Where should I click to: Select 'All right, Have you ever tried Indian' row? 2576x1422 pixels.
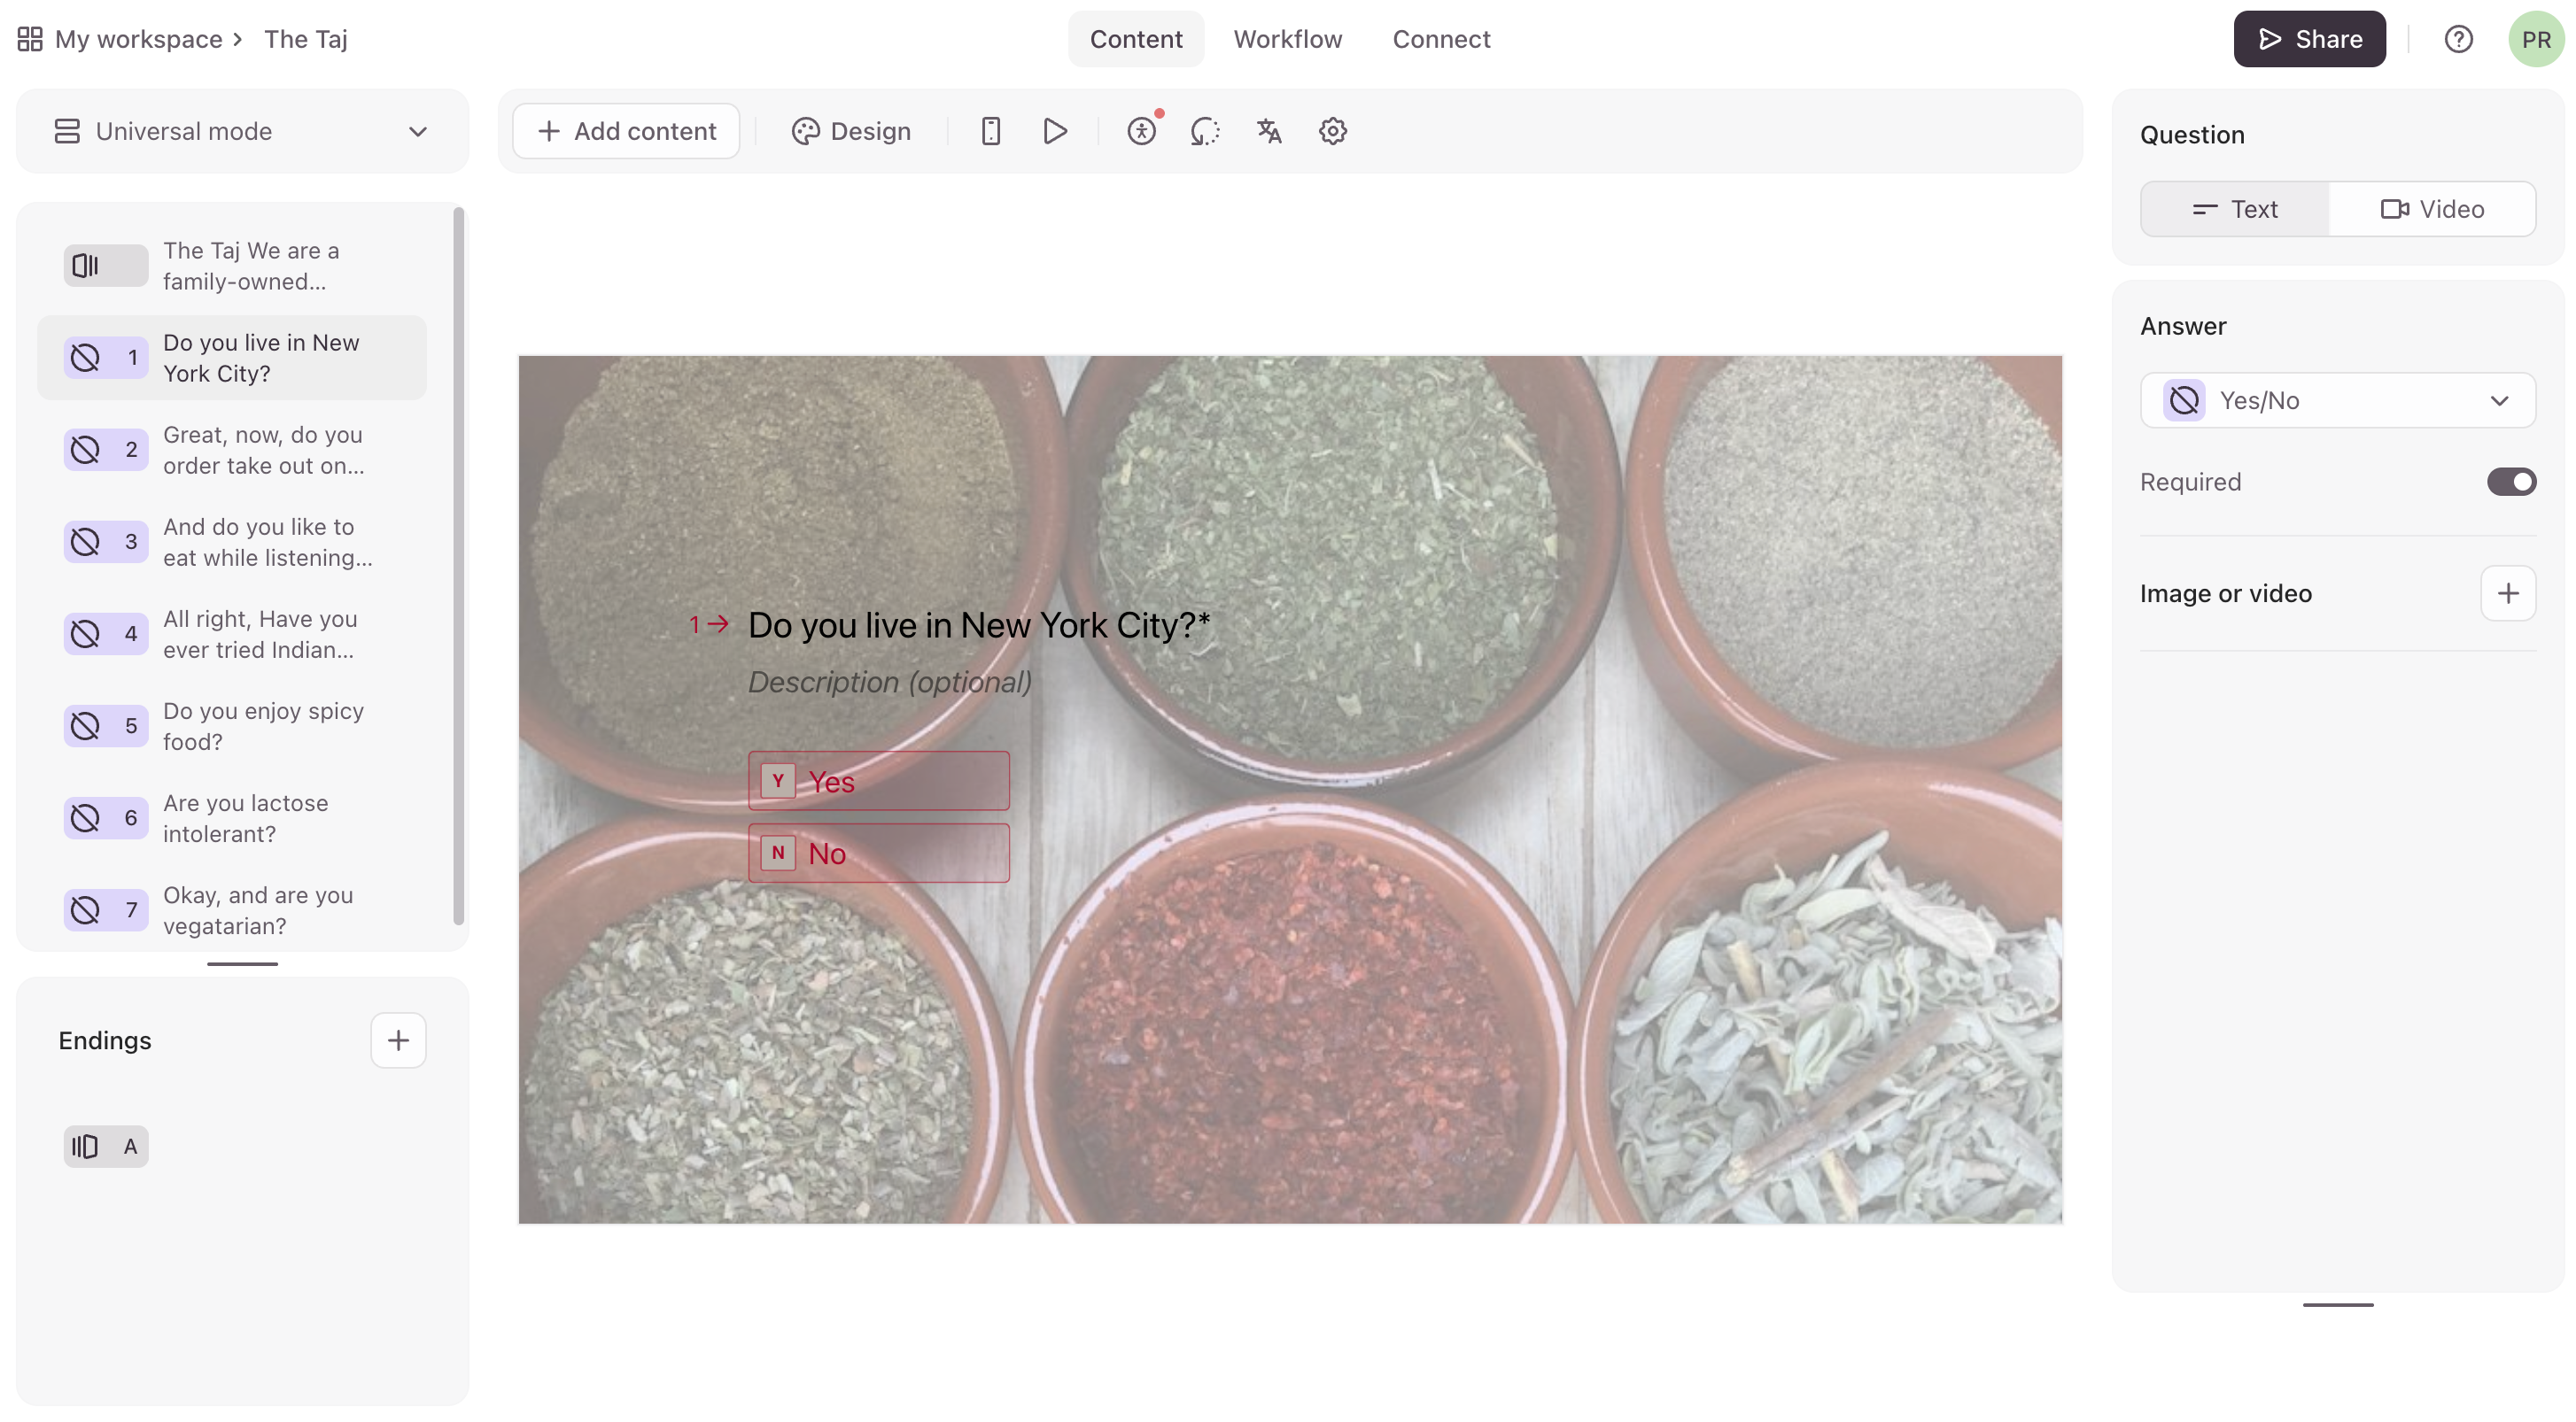[232, 634]
